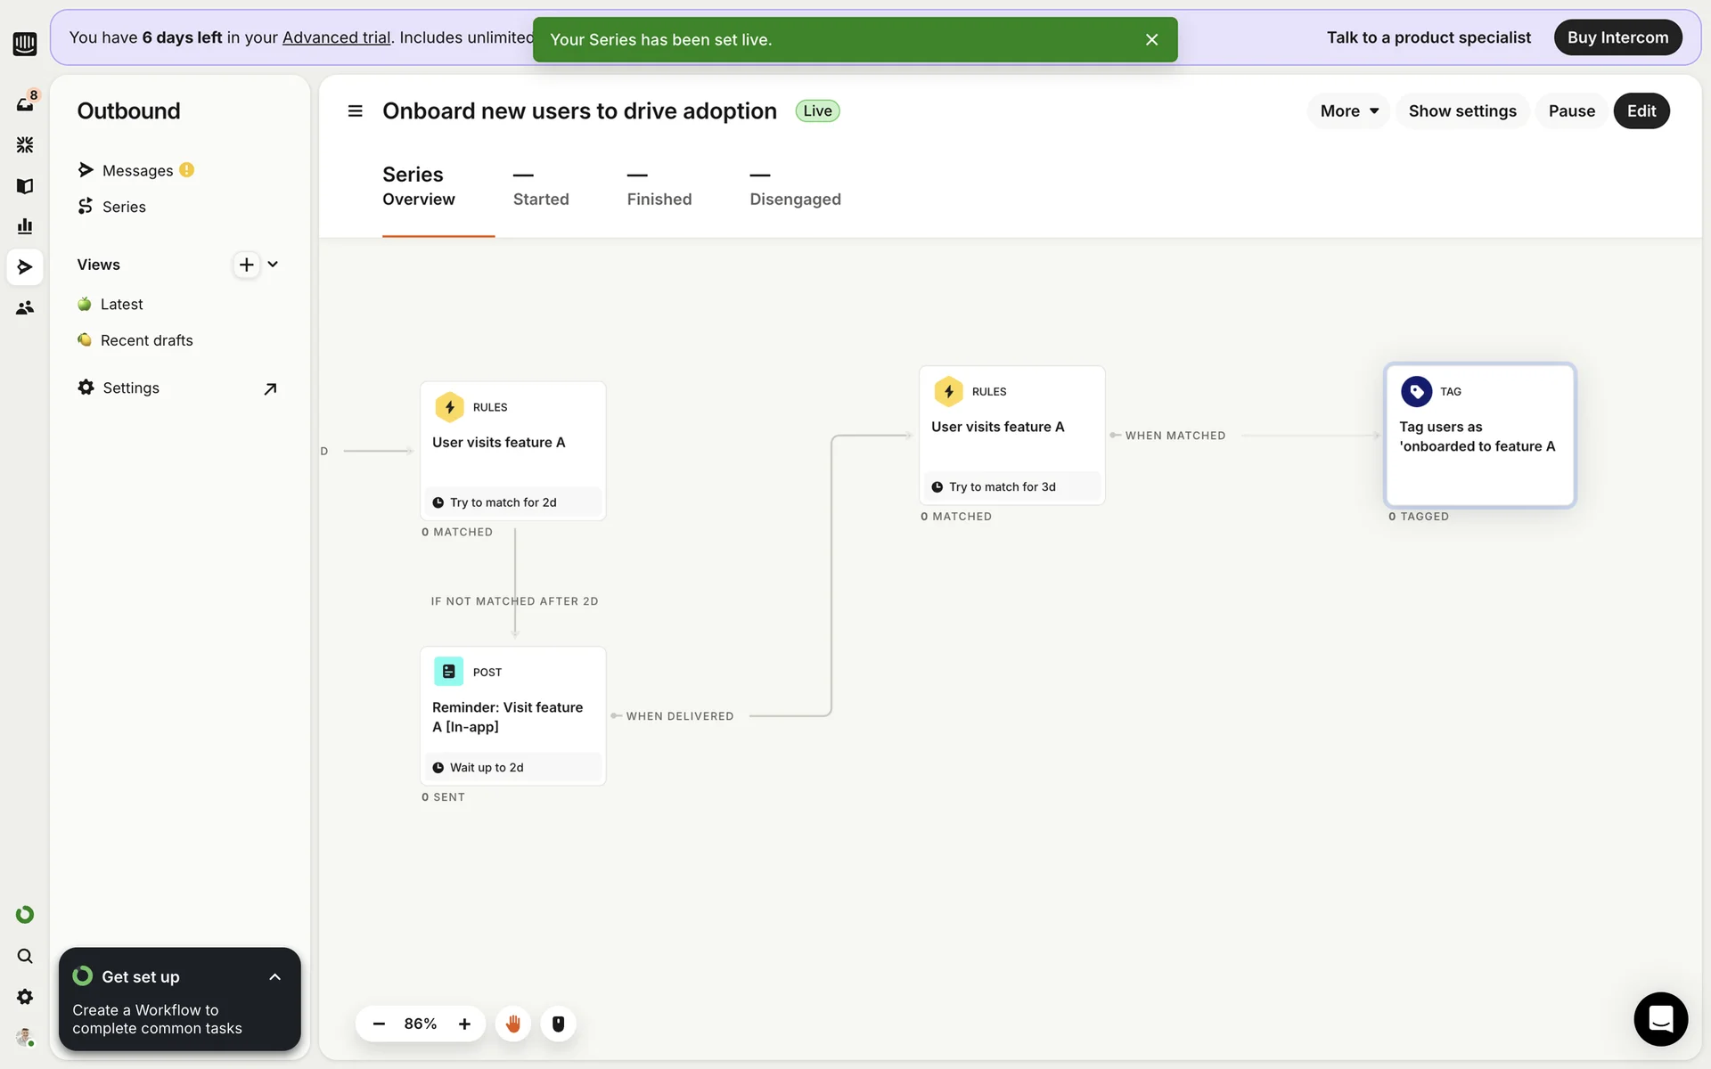Zoom in canvas with plus button
Viewport: 1711px width, 1069px height.
point(464,1024)
